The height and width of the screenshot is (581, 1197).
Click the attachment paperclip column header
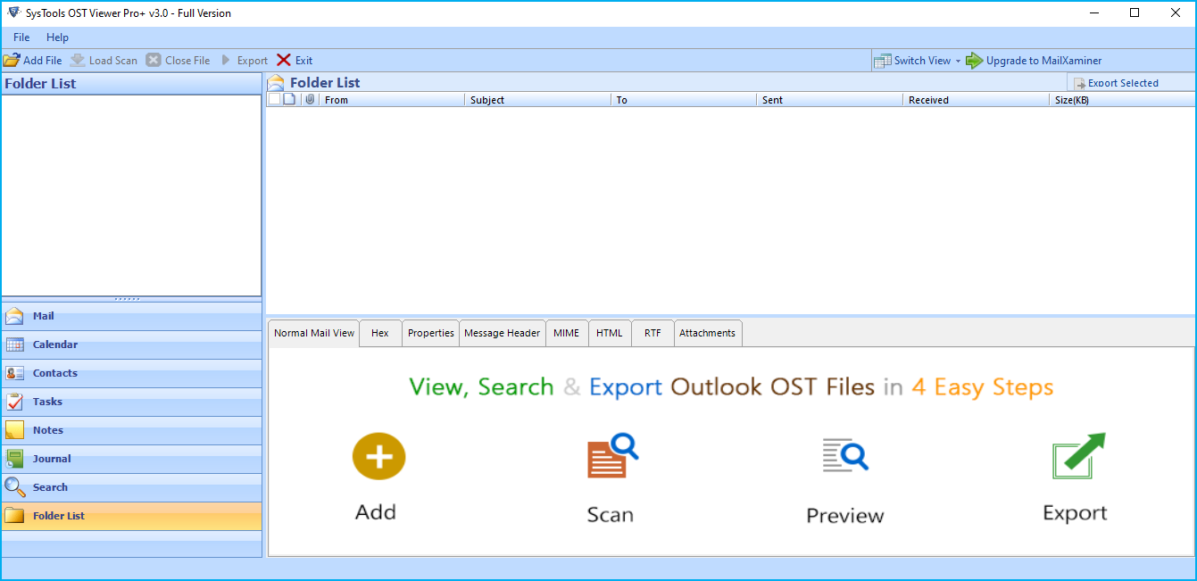(310, 99)
